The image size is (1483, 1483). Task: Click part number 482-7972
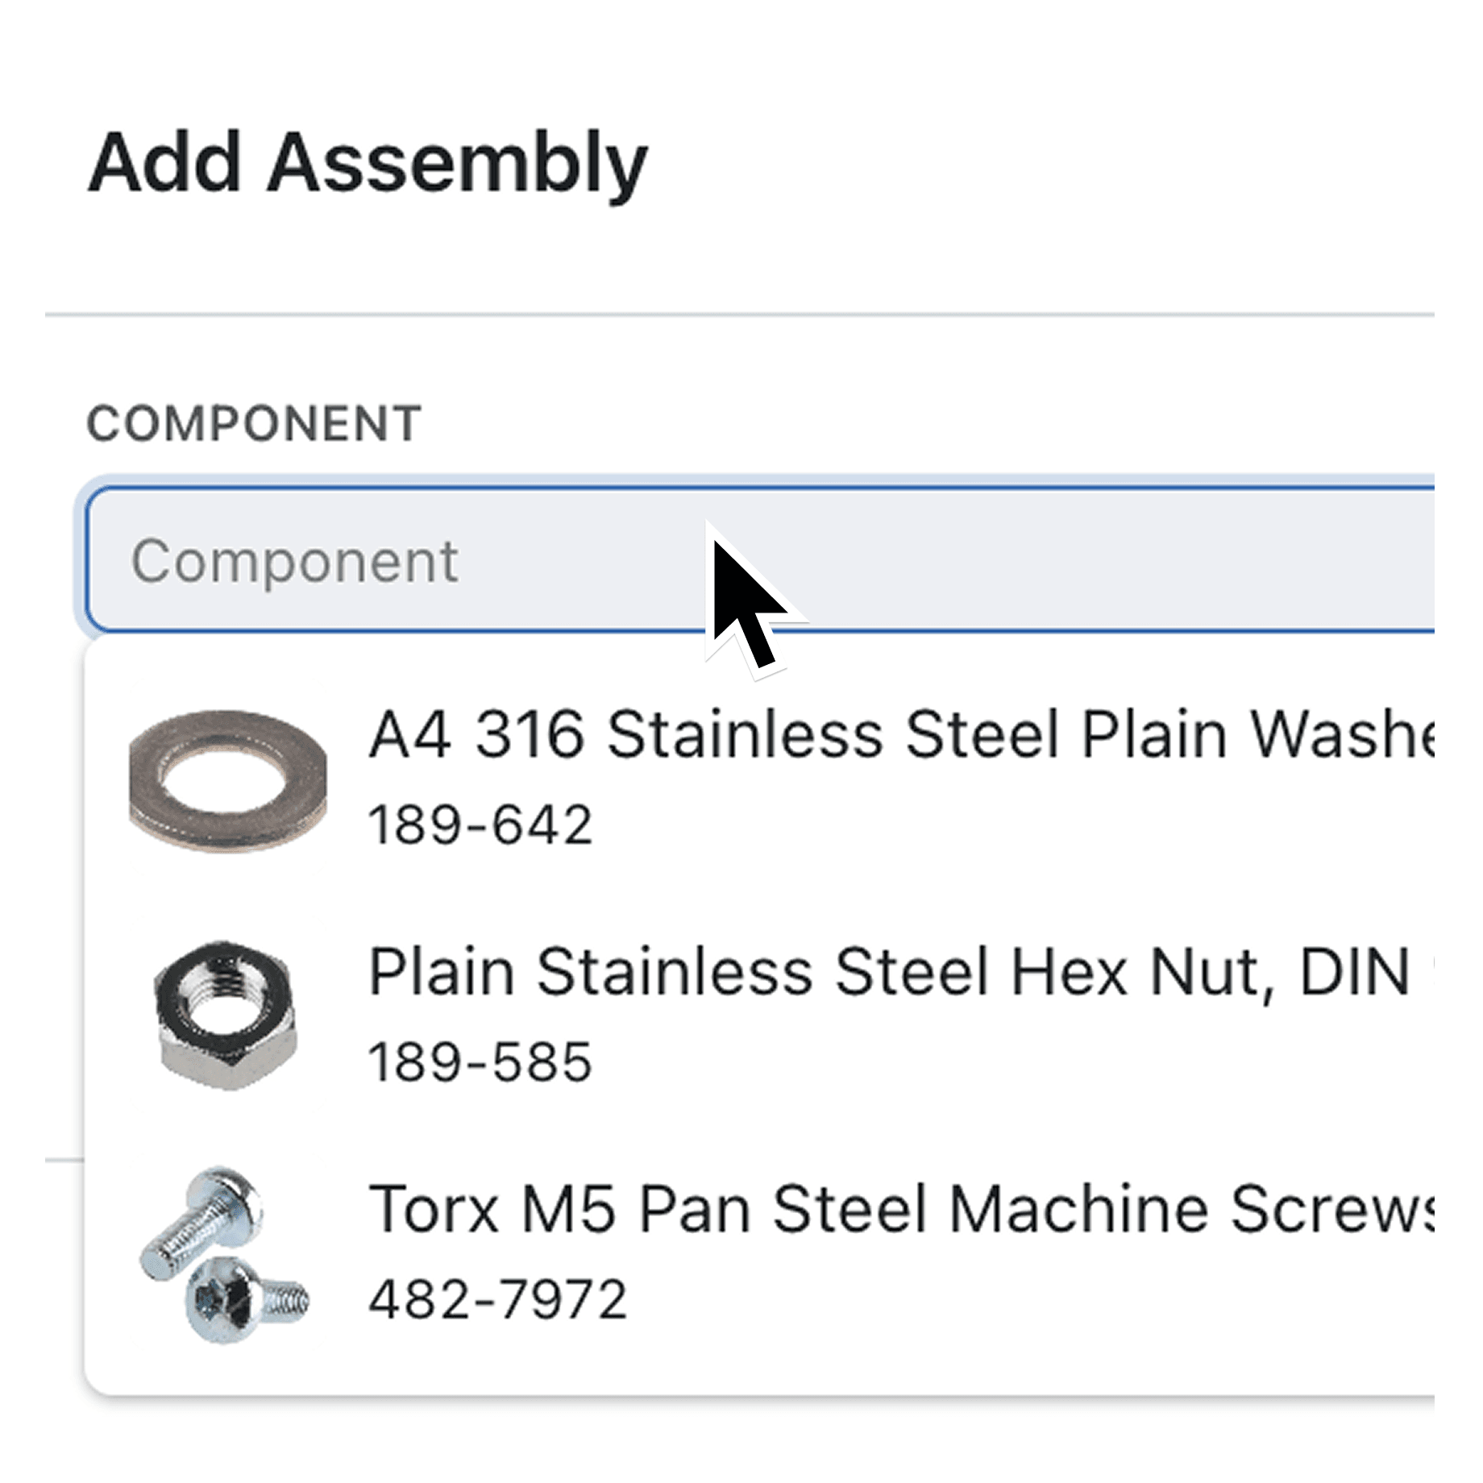pos(497,1299)
